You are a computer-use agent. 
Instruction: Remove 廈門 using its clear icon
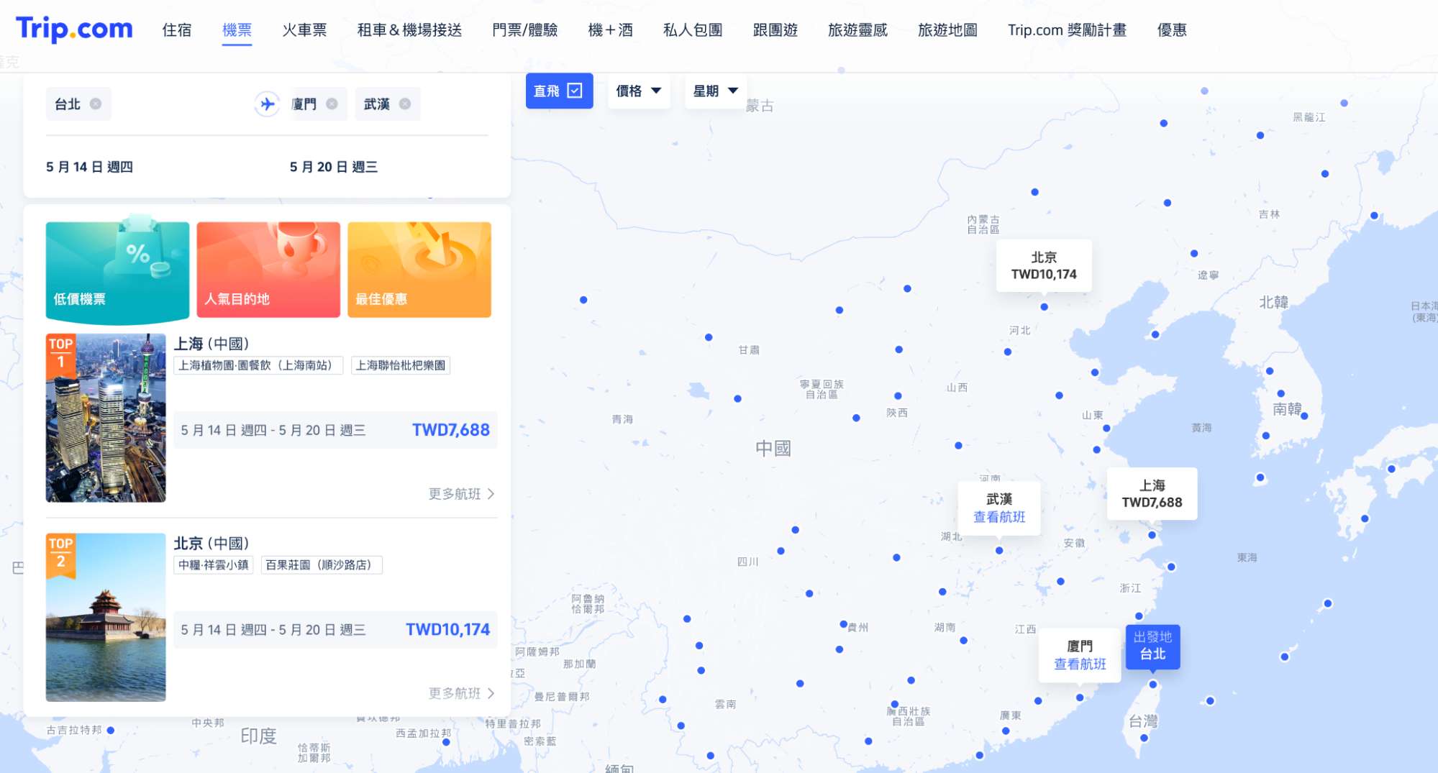click(332, 104)
